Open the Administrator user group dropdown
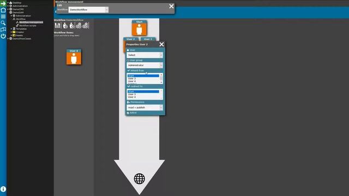The image size is (349, 196). coord(145,65)
